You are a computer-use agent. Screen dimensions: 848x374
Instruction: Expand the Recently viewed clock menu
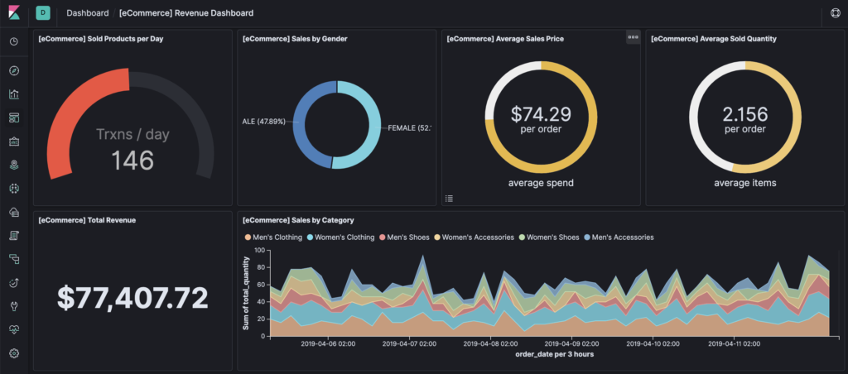click(x=14, y=41)
